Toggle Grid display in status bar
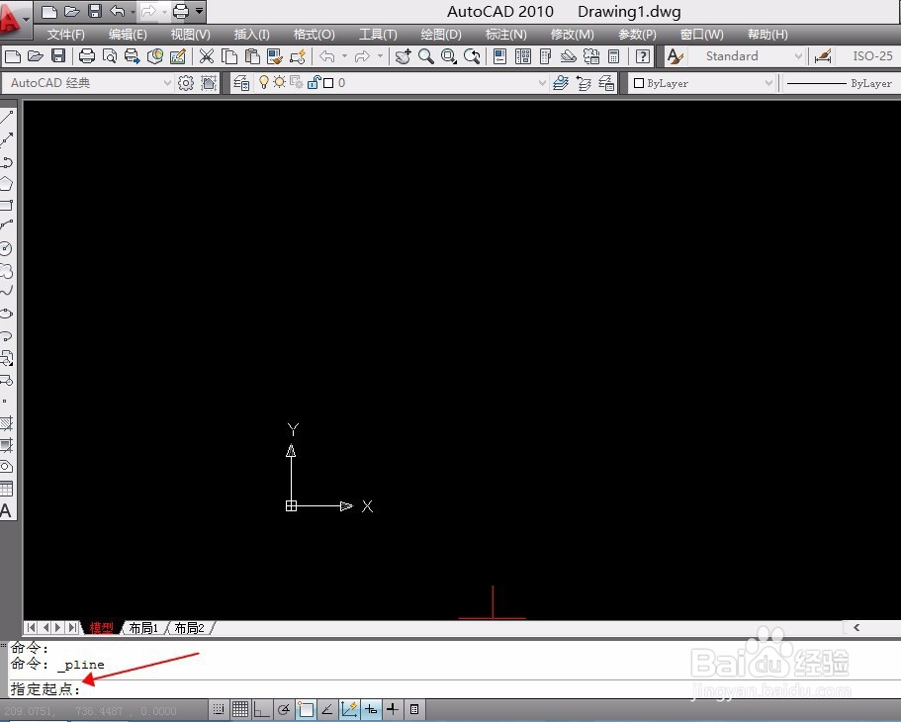The width and height of the screenshot is (901, 722). click(x=240, y=709)
